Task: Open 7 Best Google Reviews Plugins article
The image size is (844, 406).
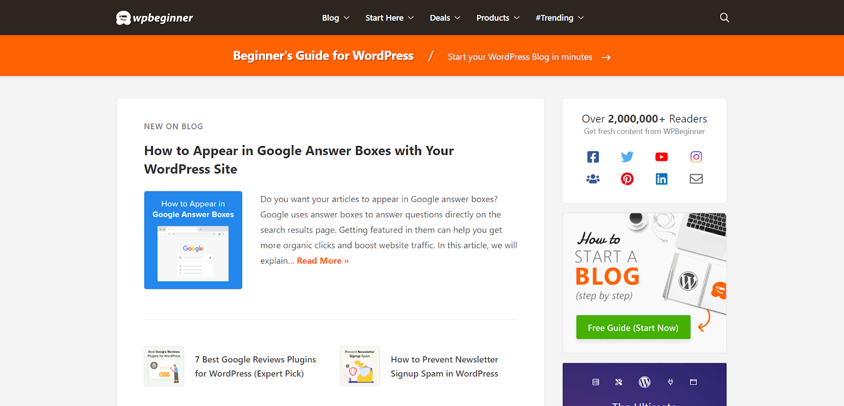Action: coord(255,366)
